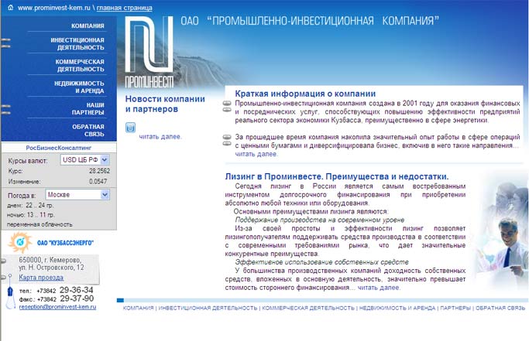This screenshot has width=529, height=341.
Task: Click footer link ОБРАТНАЯ СВЯЗЬ
Action: click(500, 308)
